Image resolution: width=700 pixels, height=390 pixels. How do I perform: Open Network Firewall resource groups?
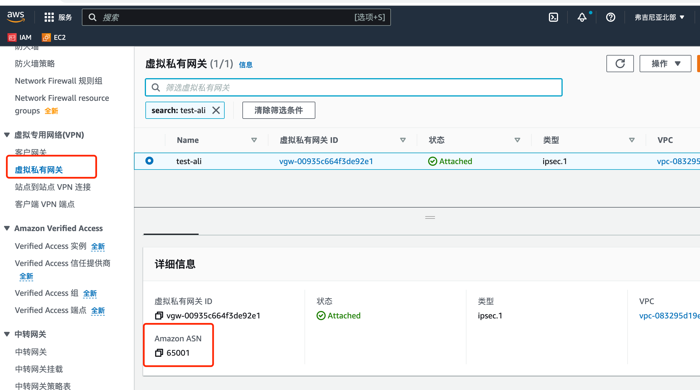[x=62, y=104]
